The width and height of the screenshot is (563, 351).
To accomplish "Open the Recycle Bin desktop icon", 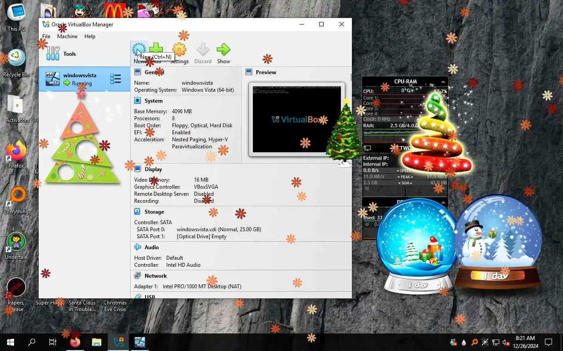I will click(x=16, y=63).
